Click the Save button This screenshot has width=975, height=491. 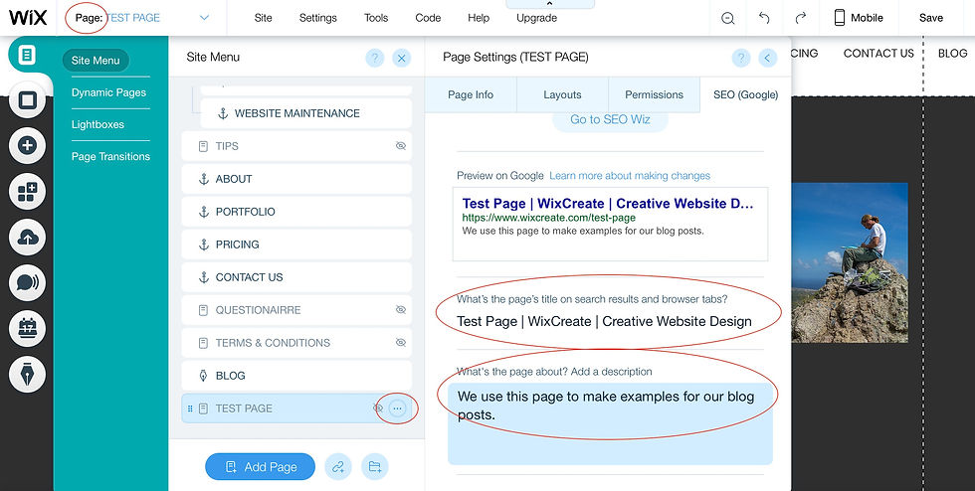pos(931,18)
